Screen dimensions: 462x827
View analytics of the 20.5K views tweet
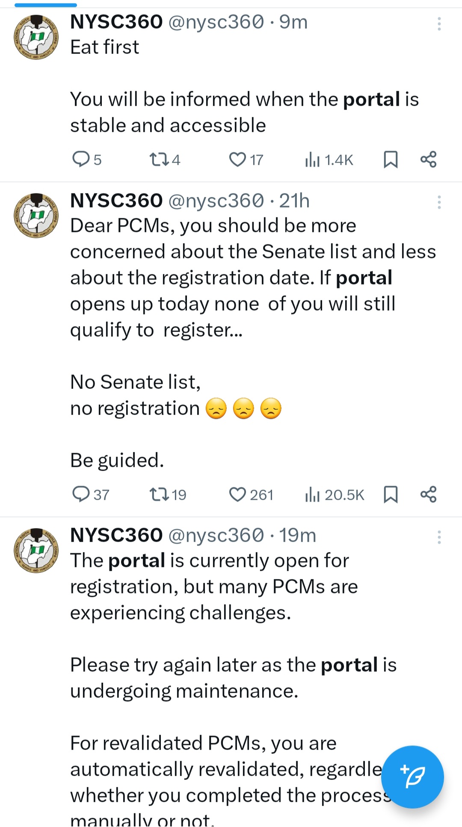313,494
